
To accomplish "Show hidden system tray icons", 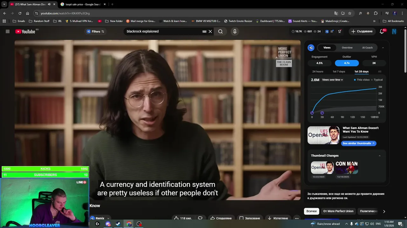I will coord(347,224).
